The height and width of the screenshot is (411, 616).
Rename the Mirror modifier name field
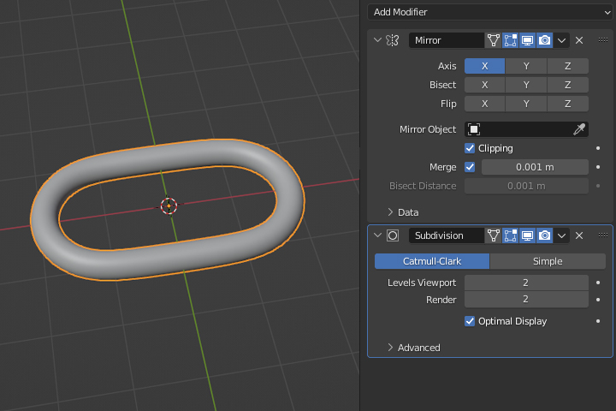pyautogui.click(x=447, y=40)
